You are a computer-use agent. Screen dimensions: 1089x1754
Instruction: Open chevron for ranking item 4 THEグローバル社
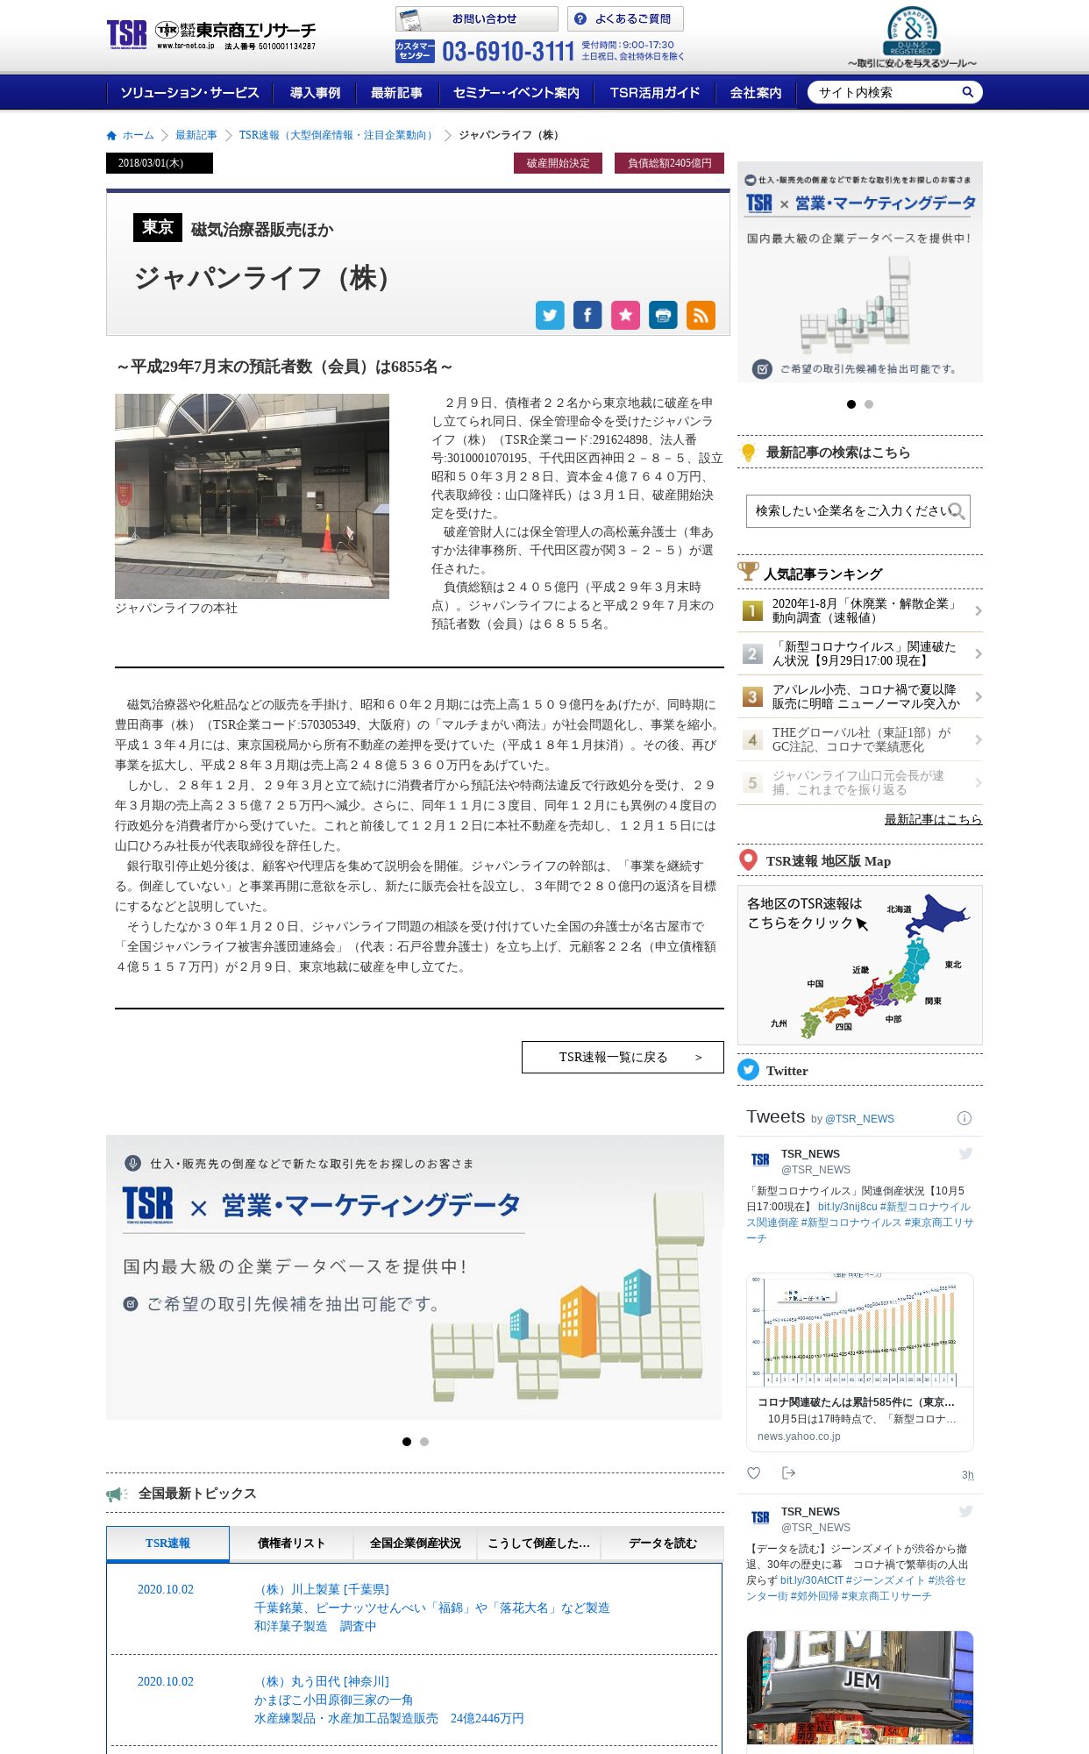pyautogui.click(x=979, y=740)
